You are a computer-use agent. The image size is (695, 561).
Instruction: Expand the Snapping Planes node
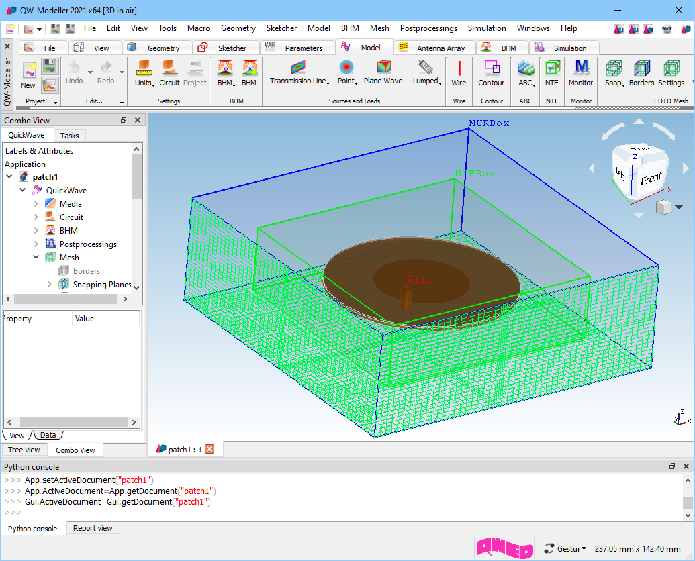click(x=50, y=285)
